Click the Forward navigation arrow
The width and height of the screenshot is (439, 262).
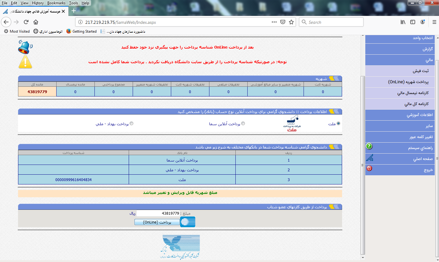pos(16,22)
